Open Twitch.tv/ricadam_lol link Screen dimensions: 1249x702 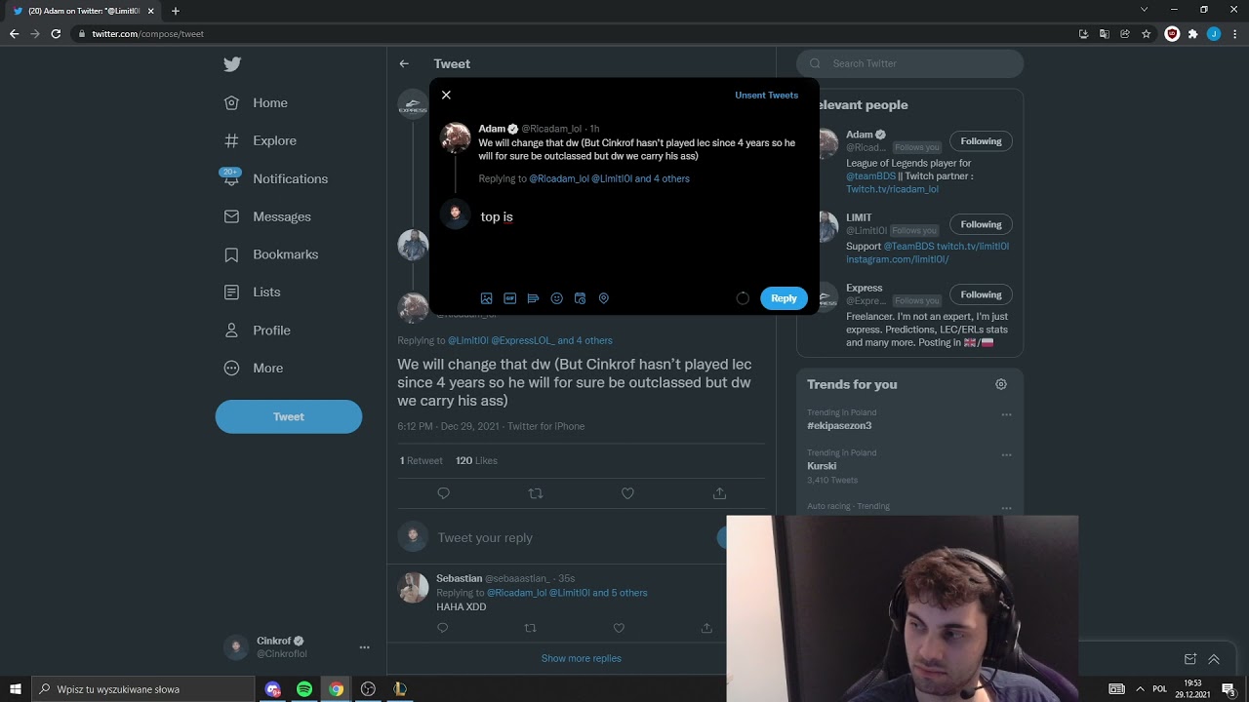tap(892, 189)
